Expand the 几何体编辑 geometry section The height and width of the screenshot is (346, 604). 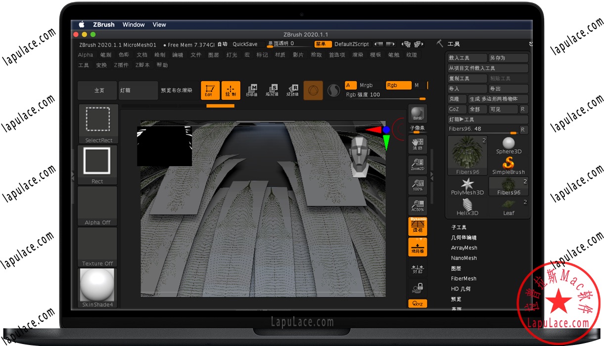click(464, 238)
